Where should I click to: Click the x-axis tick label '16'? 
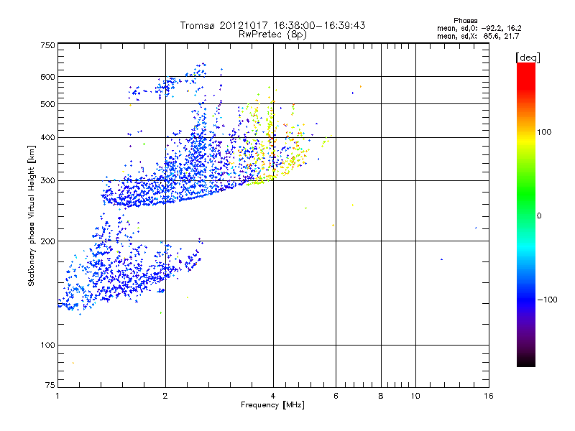point(489,396)
